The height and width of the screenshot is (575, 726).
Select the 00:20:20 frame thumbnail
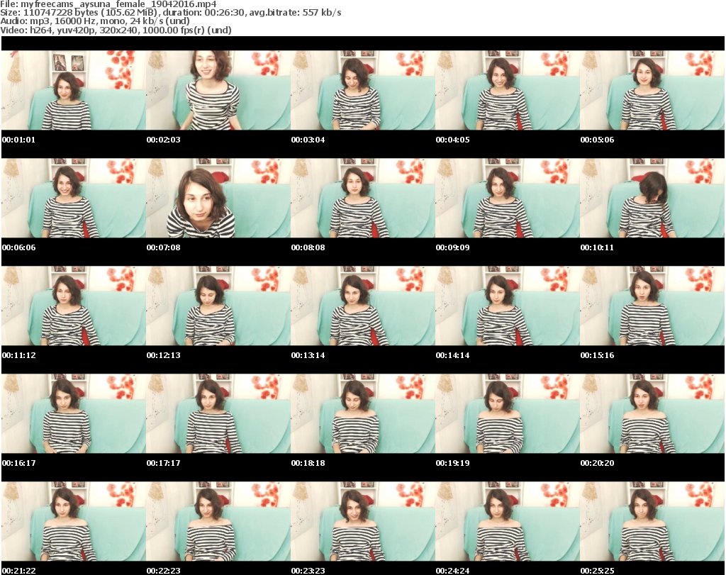652,414
